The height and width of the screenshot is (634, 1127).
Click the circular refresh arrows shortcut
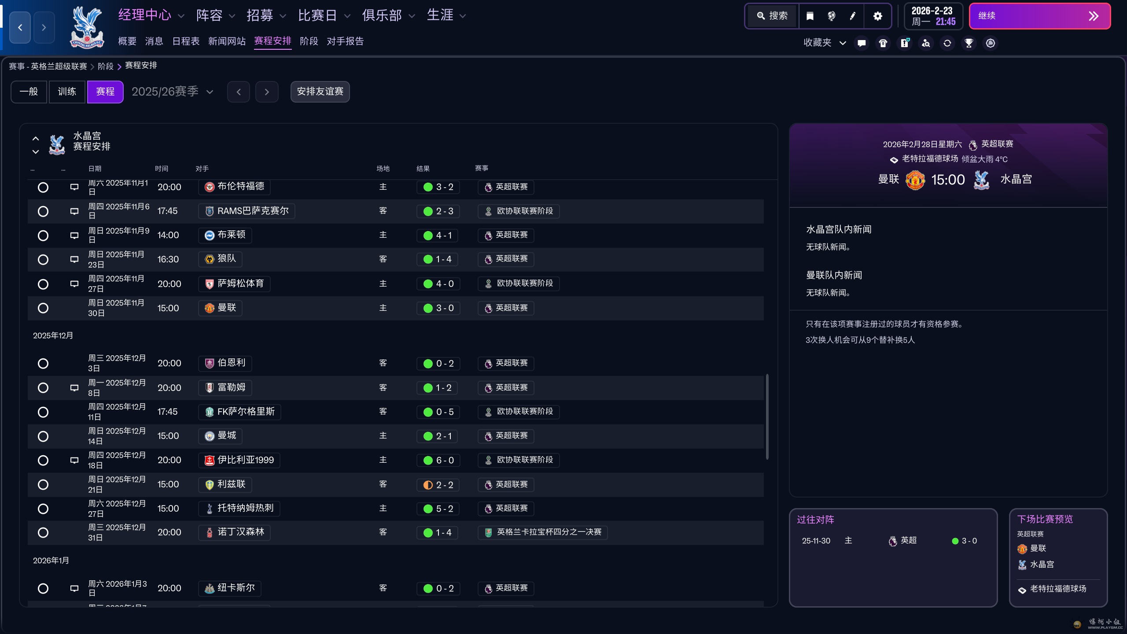[x=947, y=43]
